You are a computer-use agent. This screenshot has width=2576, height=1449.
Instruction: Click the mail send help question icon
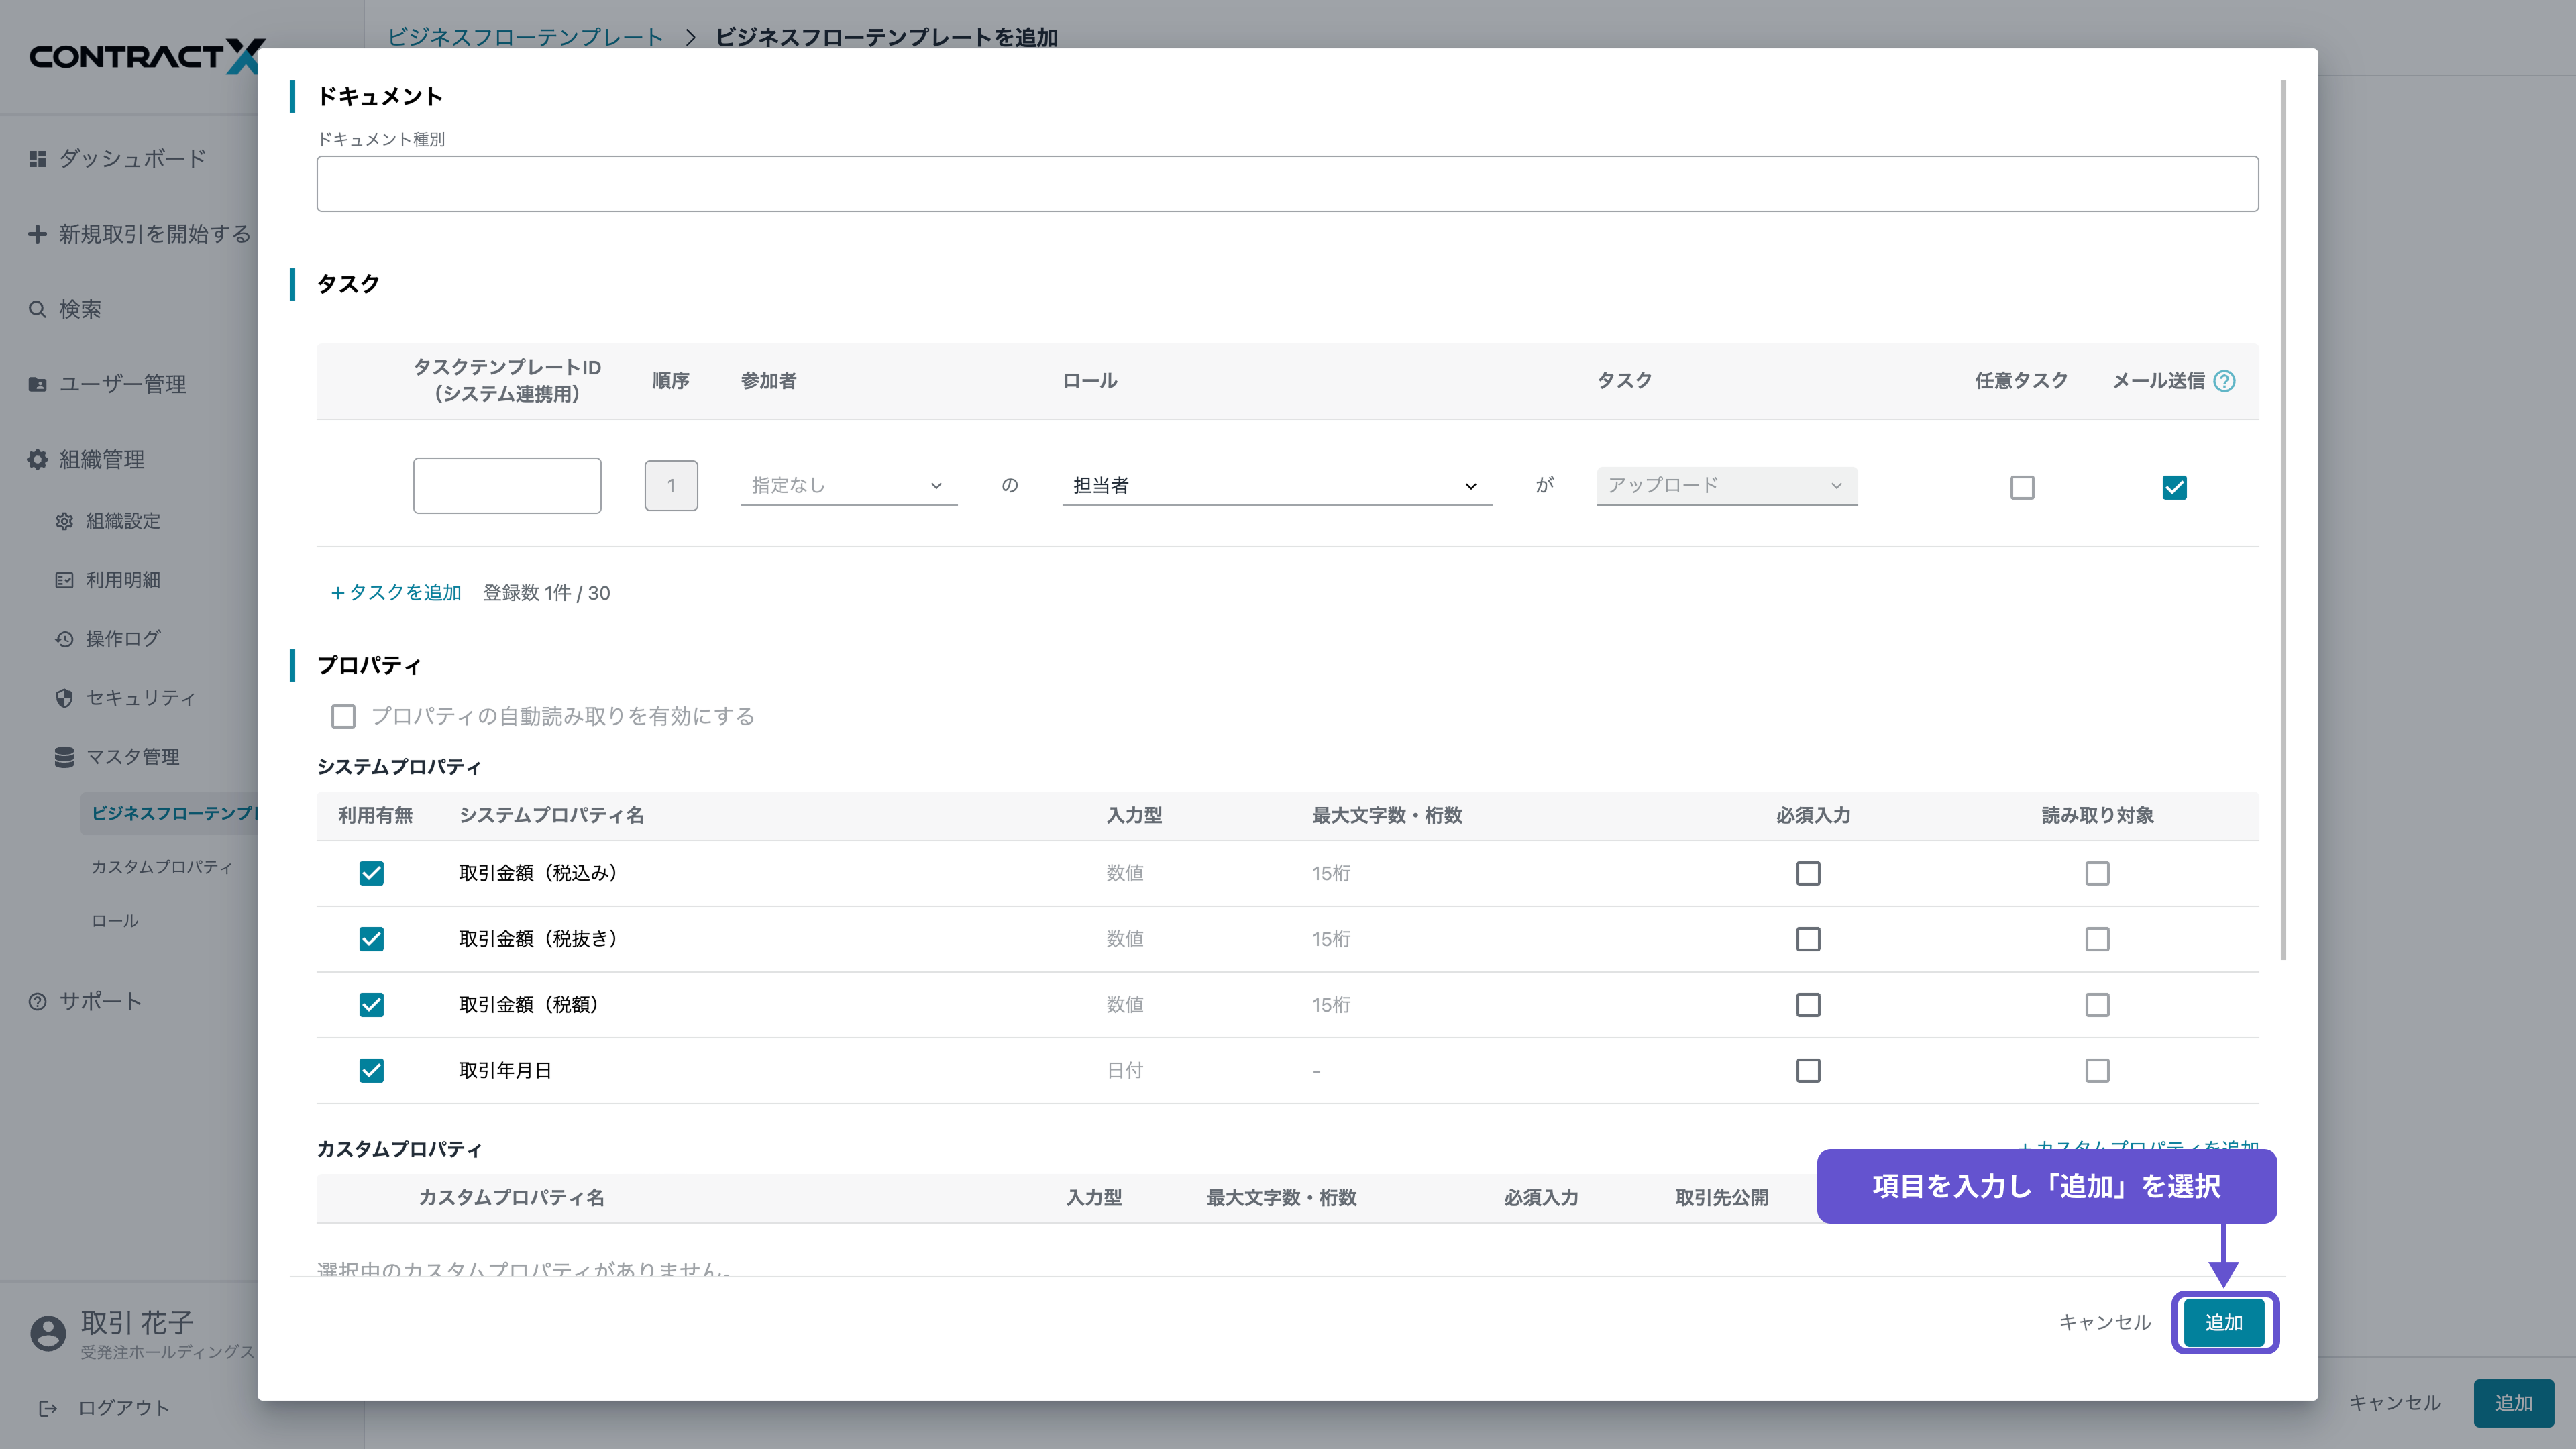tap(2224, 381)
